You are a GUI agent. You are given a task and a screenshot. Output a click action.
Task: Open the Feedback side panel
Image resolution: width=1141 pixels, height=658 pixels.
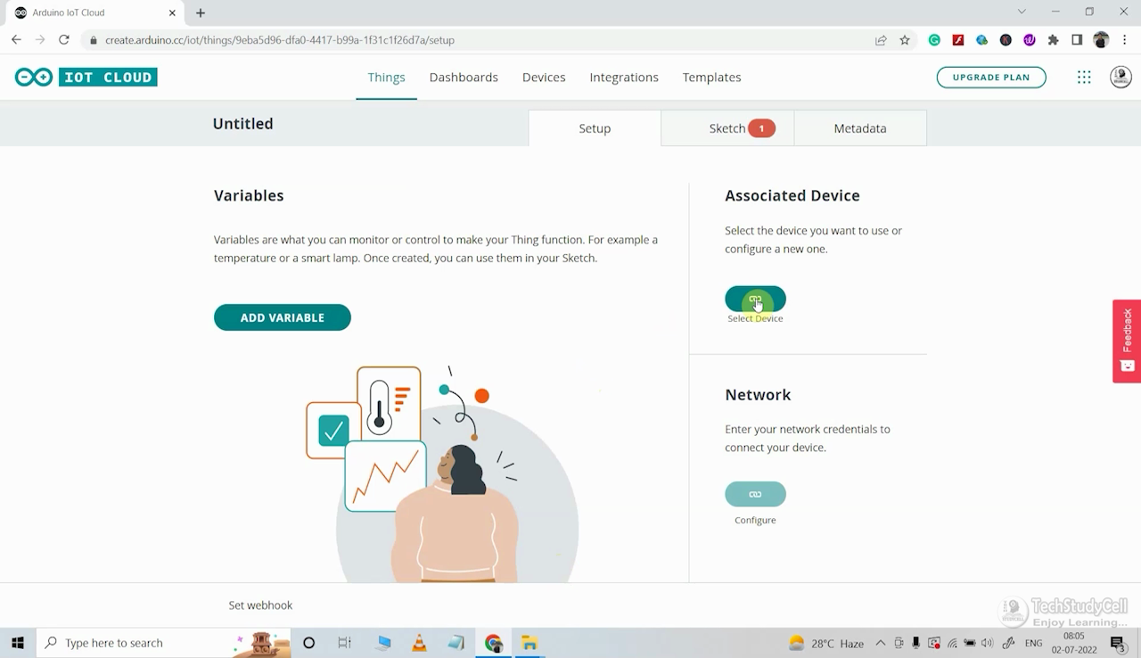click(1126, 341)
